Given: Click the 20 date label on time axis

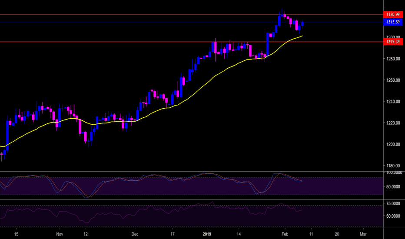Looking at the screenshot, I should click(337, 234).
